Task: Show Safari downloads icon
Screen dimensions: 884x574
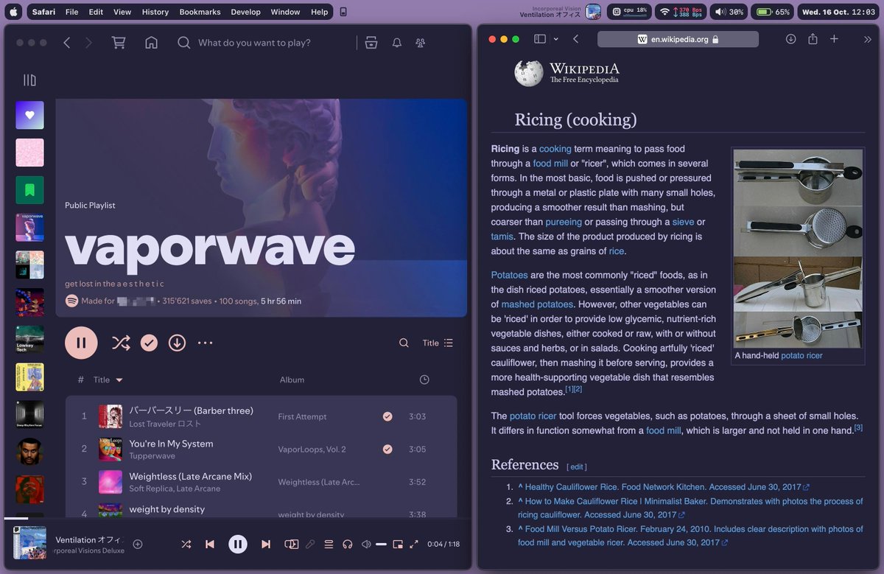Action: pos(790,39)
